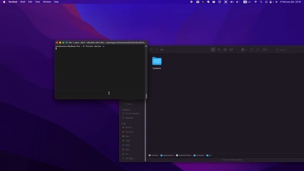Zoom the Terminal window with green button
Image resolution: width=304 pixels, height=171 pixels.
[x=63, y=42]
